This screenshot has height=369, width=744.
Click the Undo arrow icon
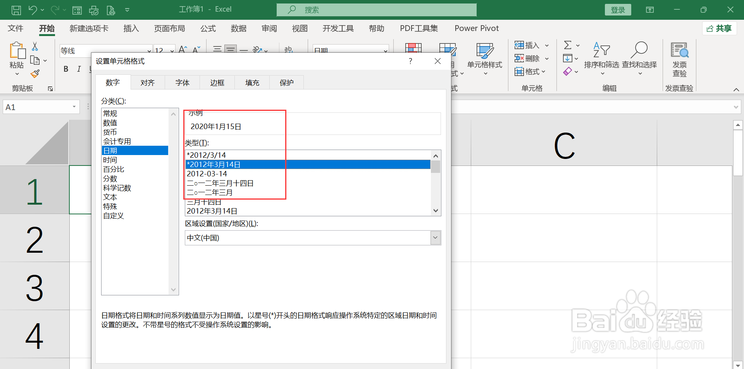(33, 10)
